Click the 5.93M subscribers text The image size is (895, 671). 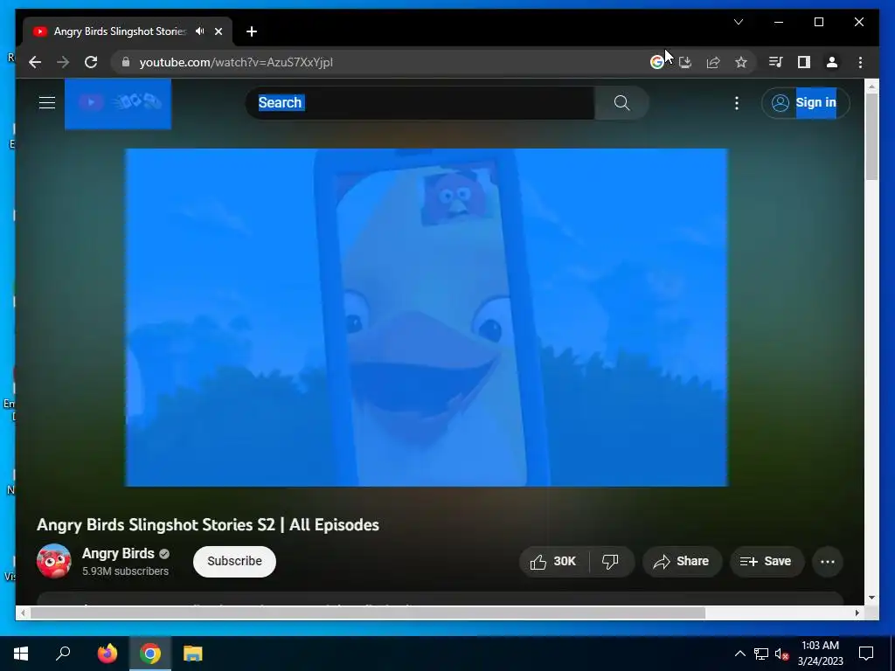pos(125,571)
